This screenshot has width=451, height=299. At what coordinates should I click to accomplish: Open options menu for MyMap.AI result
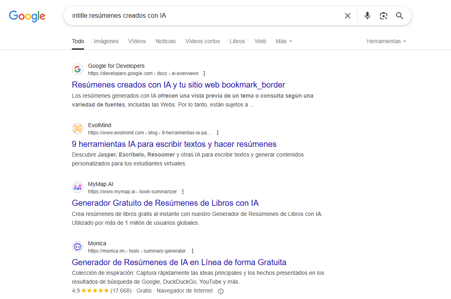pyautogui.click(x=182, y=192)
